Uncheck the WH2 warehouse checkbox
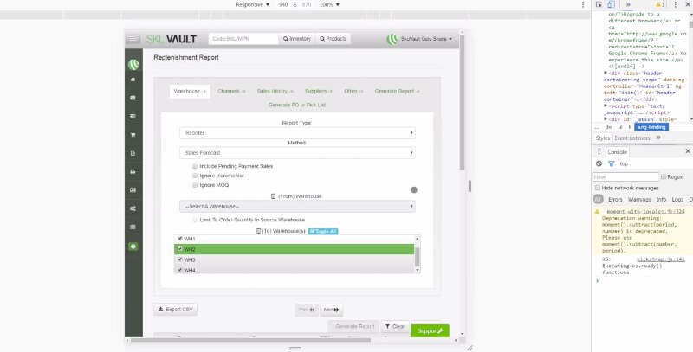The width and height of the screenshot is (693, 352). coord(180,249)
